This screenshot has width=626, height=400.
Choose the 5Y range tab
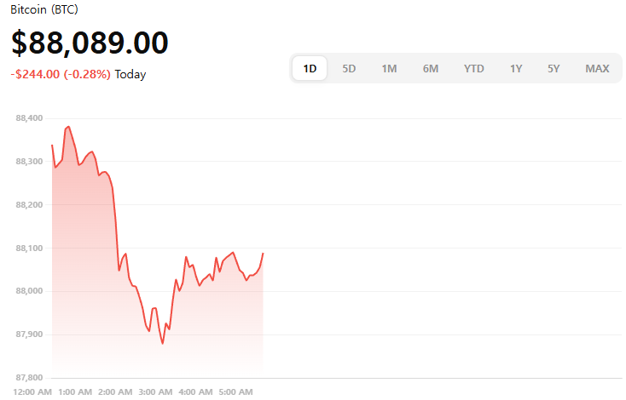554,68
